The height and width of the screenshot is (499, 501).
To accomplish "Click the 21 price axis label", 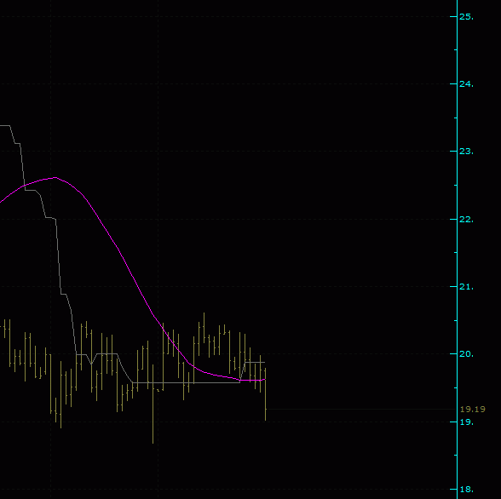I will pos(466,287).
